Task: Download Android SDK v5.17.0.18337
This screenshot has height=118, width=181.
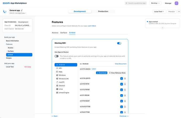Action: [121, 101]
